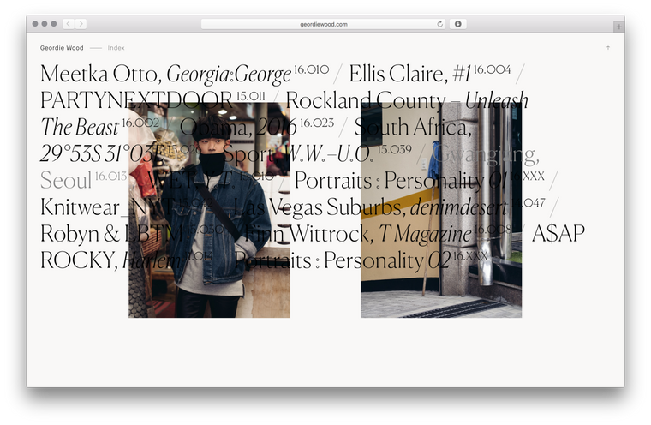Go back with the browser back arrow
The height and width of the screenshot is (425, 651).
69,24
